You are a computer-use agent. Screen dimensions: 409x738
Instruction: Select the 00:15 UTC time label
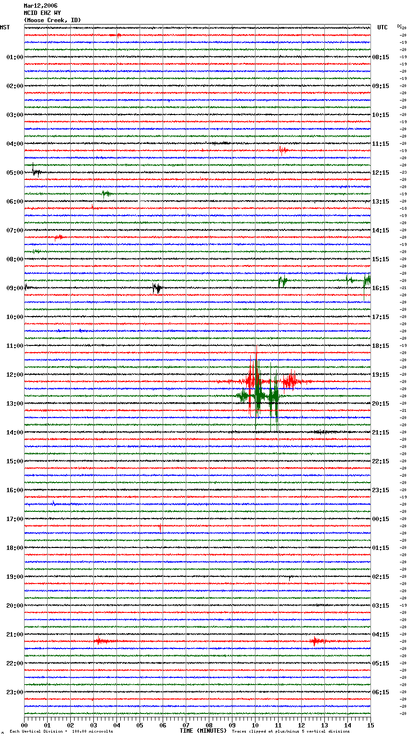click(x=381, y=519)
